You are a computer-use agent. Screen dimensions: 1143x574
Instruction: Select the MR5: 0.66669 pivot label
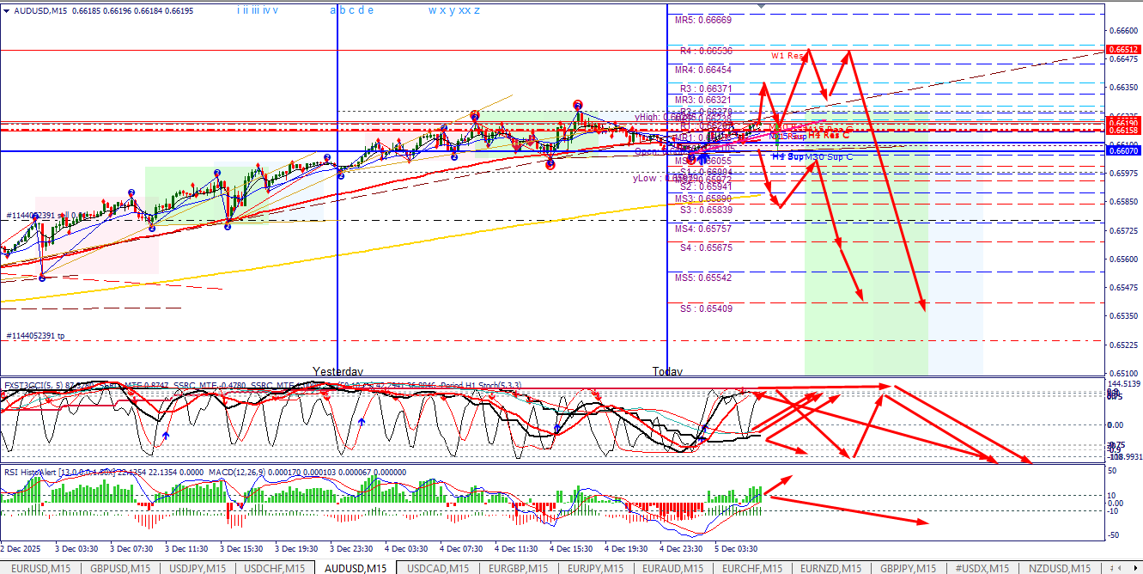tap(703, 20)
